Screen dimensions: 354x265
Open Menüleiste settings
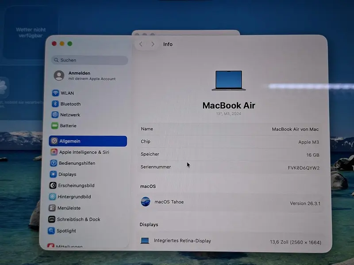[86, 208]
